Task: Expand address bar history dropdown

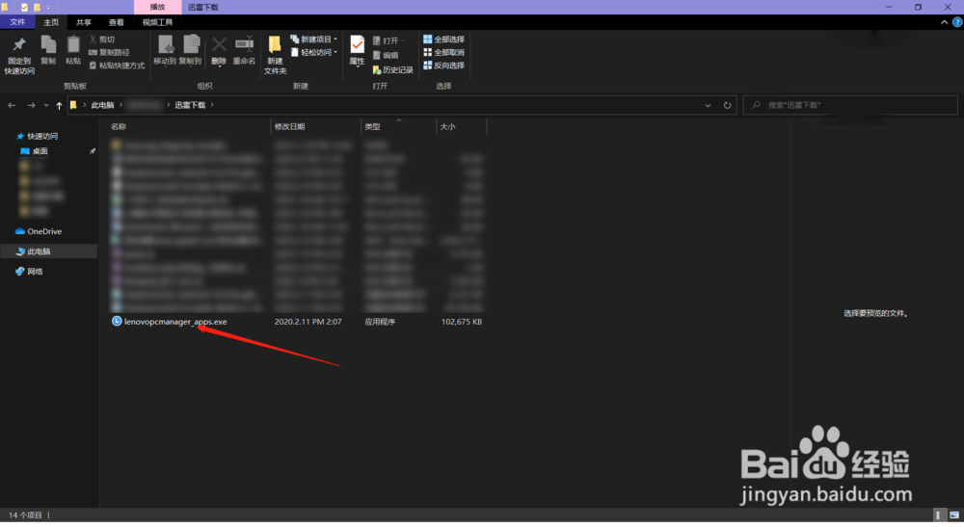Action: click(x=708, y=105)
